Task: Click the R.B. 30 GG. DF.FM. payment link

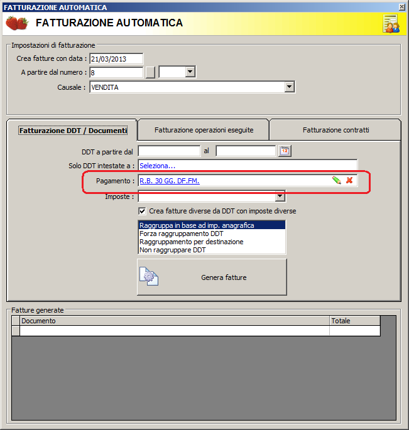Action: tap(170, 181)
